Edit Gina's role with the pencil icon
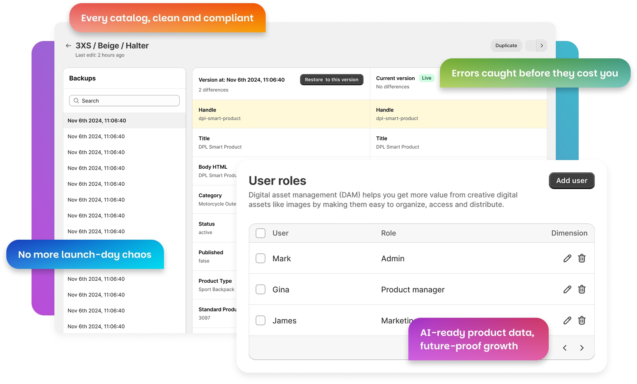 [x=567, y=290]
